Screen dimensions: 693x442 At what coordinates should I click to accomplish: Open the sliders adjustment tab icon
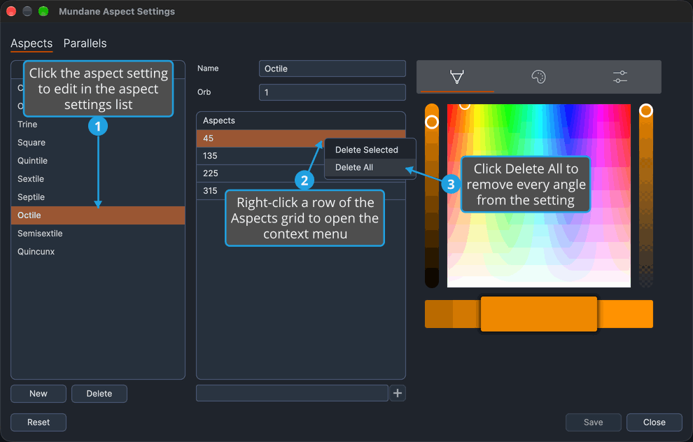pyautogui.click(x=620, y=77)
